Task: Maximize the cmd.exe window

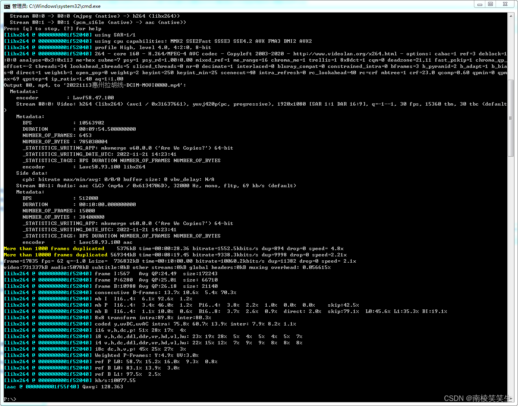Action: pyautogui.click(x=490, y=4)
